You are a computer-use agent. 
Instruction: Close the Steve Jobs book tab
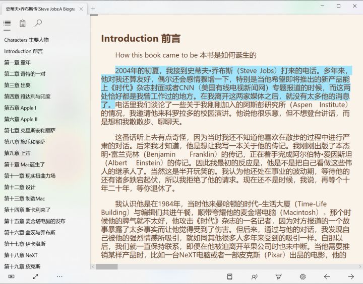(x=81, y=9)
